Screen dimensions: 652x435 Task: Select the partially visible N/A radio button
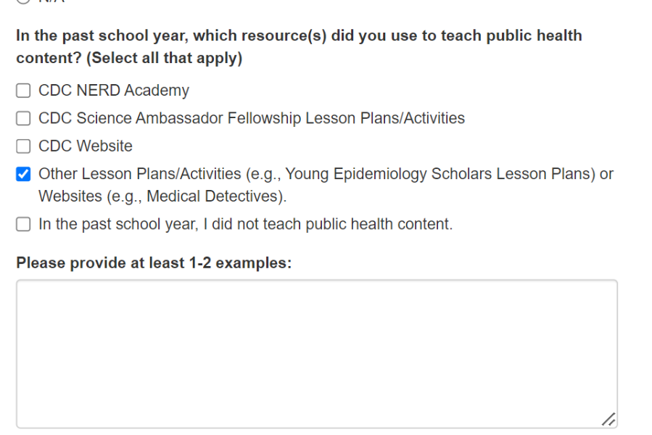[24, 2]
